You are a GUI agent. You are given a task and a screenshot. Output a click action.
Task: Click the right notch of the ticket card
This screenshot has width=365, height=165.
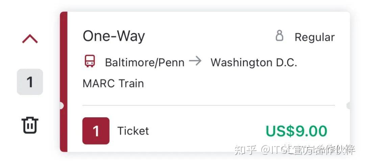349,105
